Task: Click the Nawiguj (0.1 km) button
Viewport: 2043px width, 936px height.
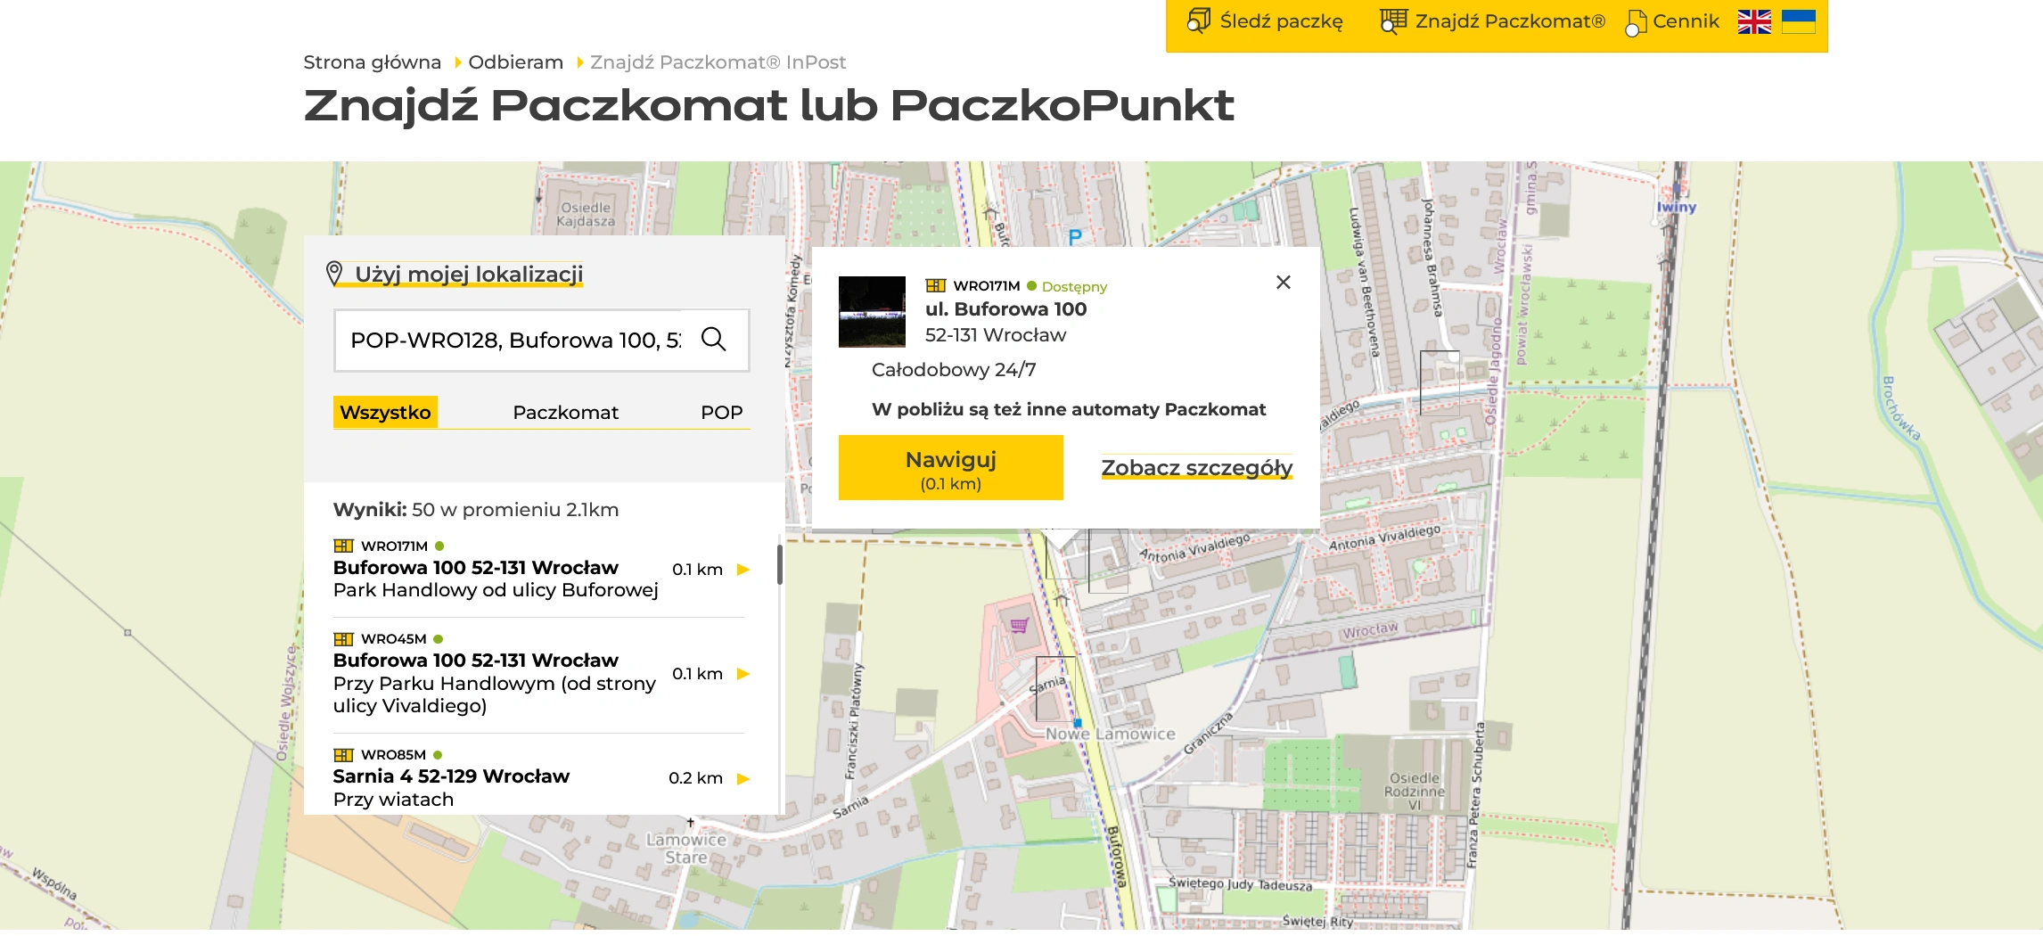Action: [x=950, y=468]
